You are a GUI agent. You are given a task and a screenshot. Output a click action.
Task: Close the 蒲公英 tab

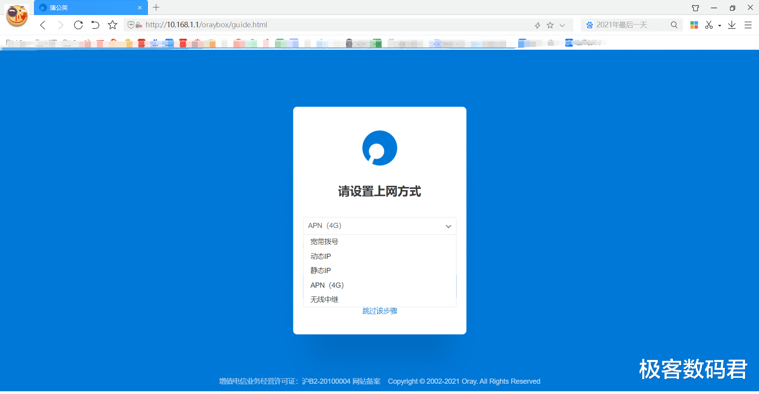pyautogui.click(x=140, y=8)
